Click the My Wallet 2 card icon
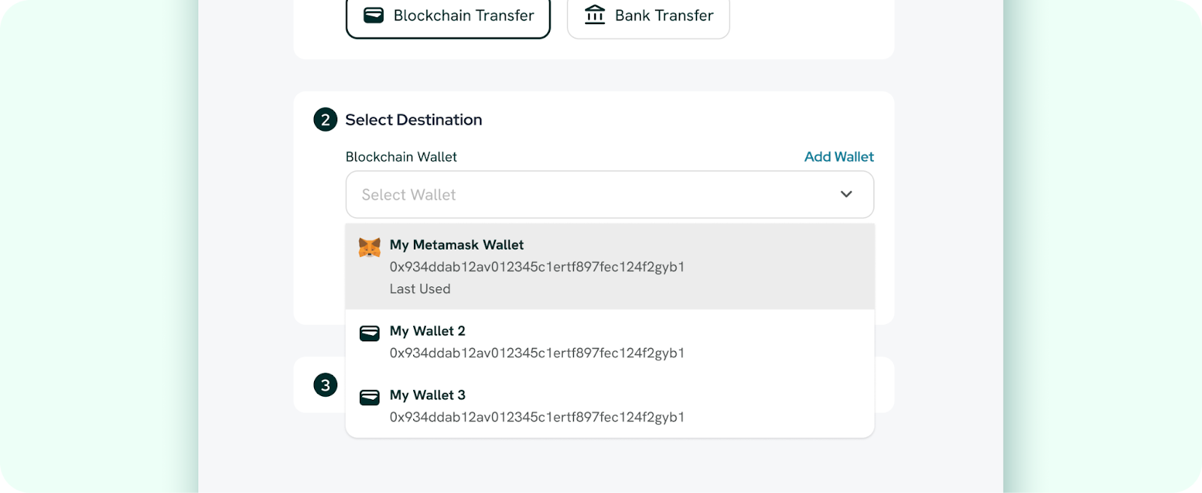Viewport: 1202px width, 493px height. point(370,333)
